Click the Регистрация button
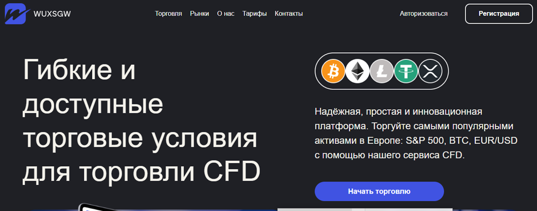 click(499, 14)
